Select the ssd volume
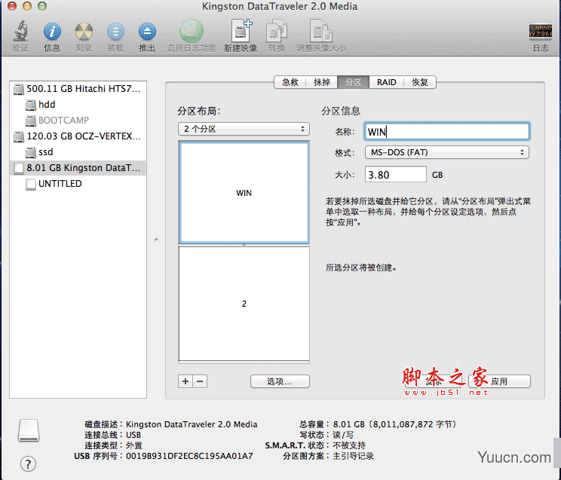This screenshot has height=480, width=561. coord(78,152)
